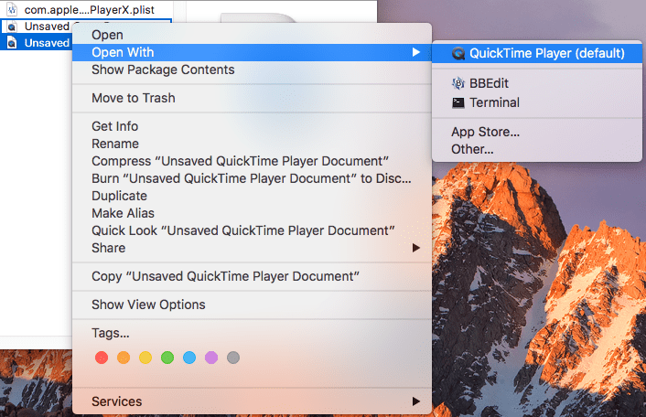This screenshot has width=646, height=417.
Task: Click the QuickTime Player icon in submenu
Action: [458, 54]
